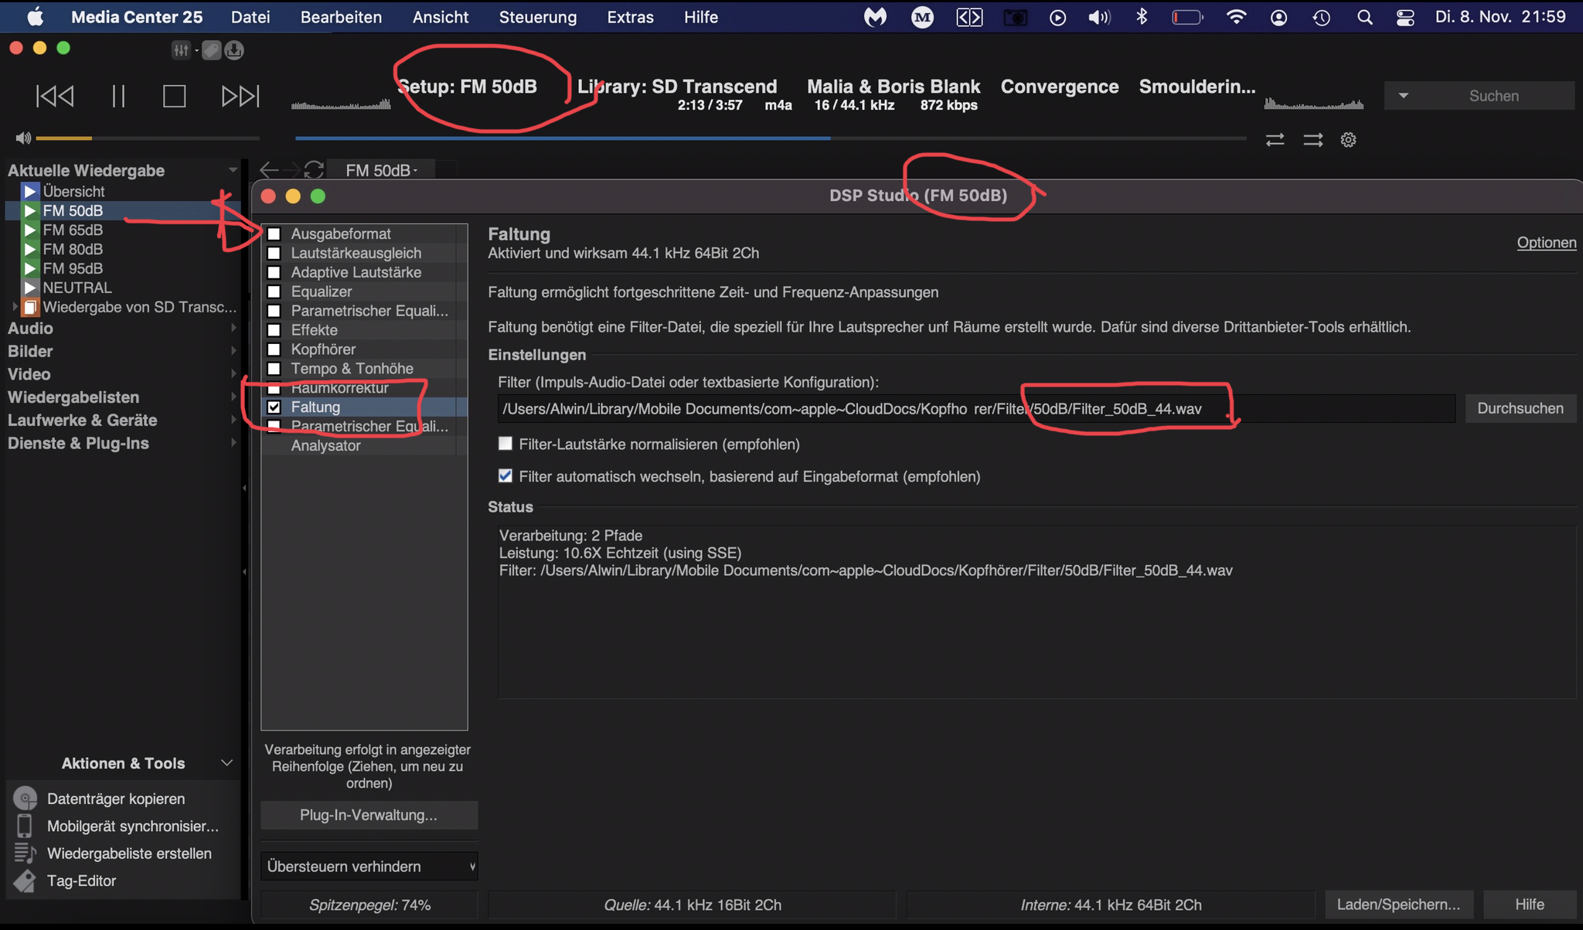Open Spotlight search in the menu bar
Screen dimensions: 1583x930
1365,17
